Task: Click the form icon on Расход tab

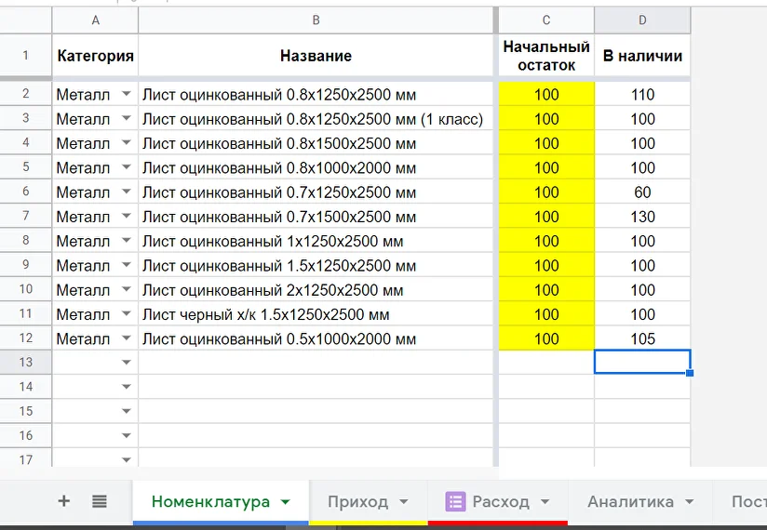Action: coord(455,502)
